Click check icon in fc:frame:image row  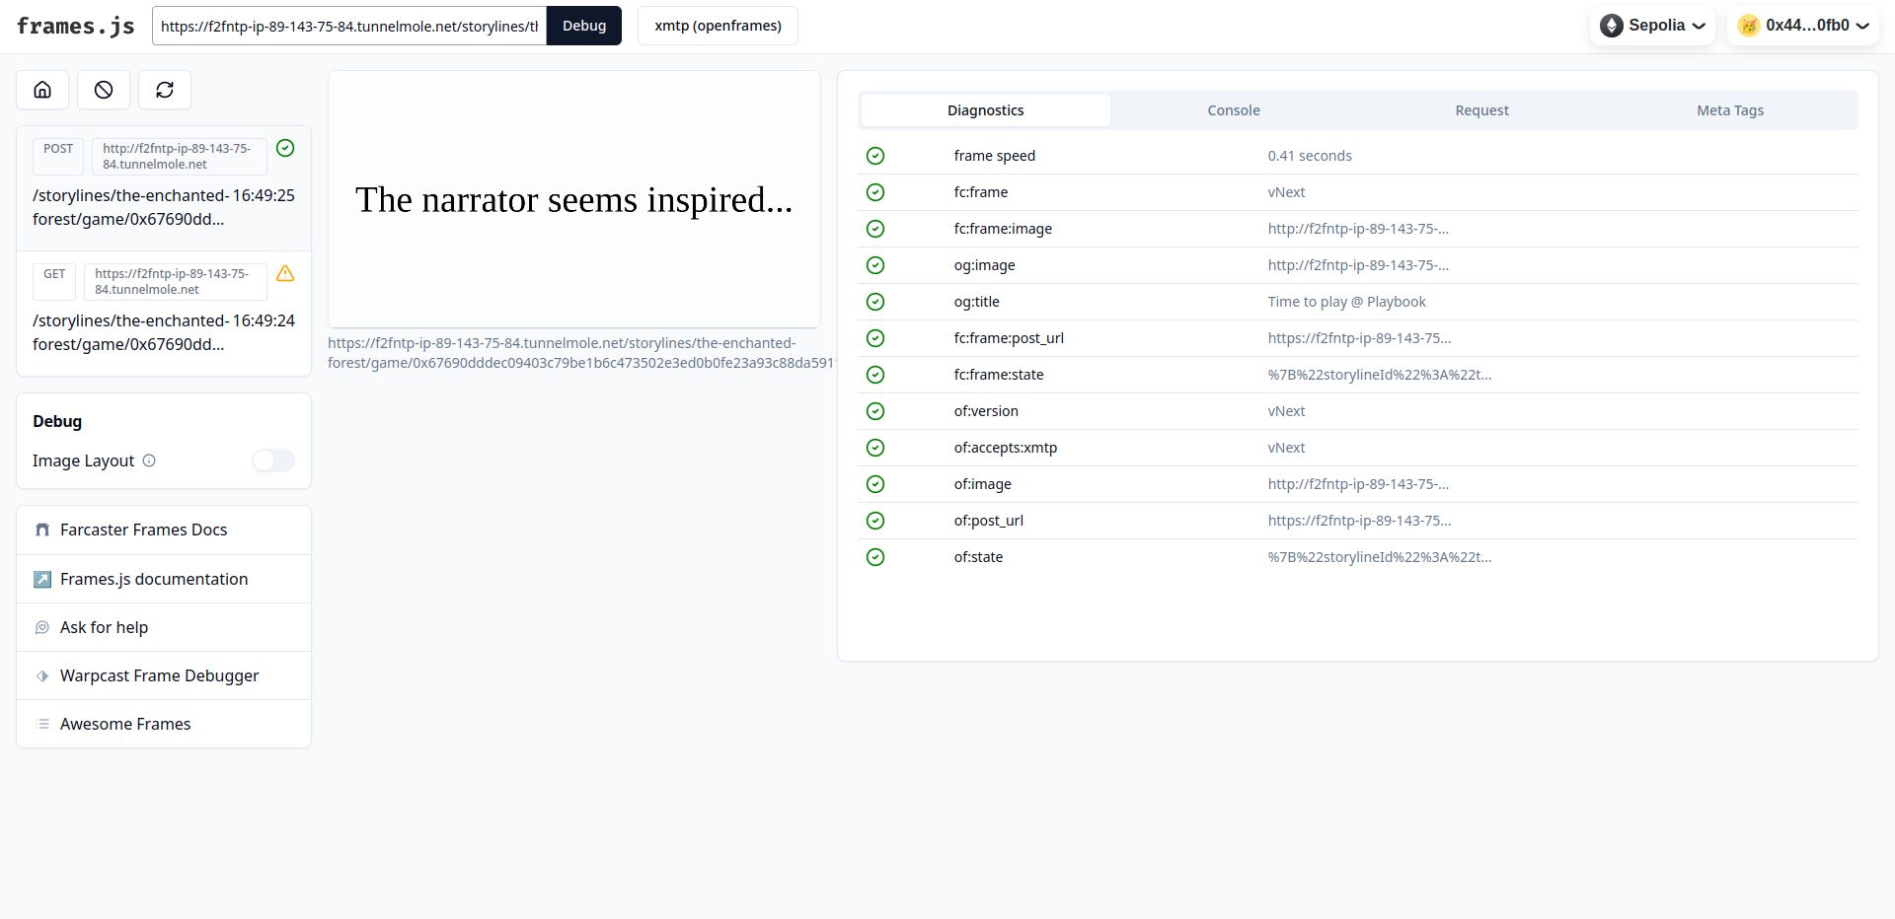(875, 229)
